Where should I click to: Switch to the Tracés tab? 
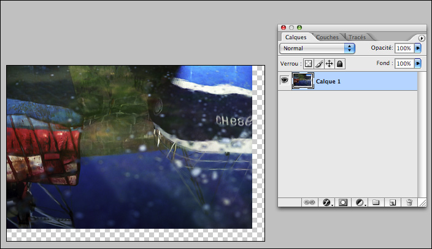click(x=357, y=37)
